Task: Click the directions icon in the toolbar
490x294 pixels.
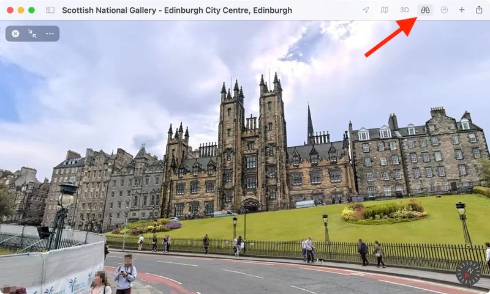Action: tap(444, 10)
